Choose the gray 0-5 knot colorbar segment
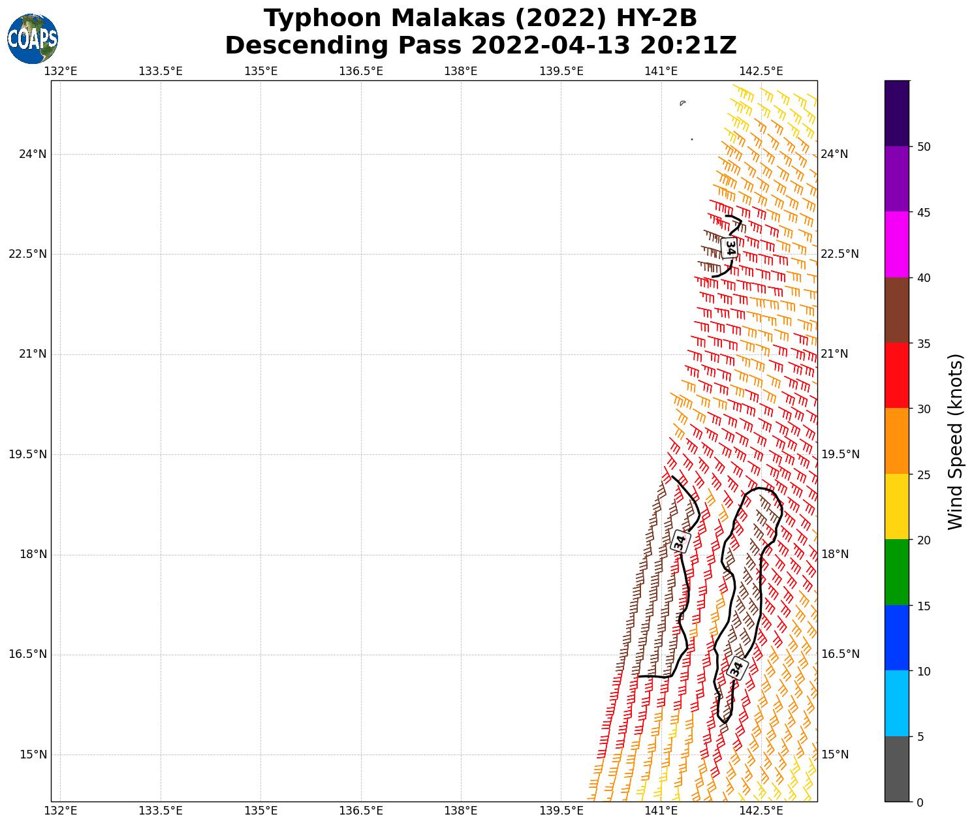Image resolution: width=974 pixels, height=825 pixels. tap(897, 768)
